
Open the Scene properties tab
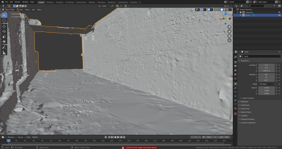(x=235, y=74)
